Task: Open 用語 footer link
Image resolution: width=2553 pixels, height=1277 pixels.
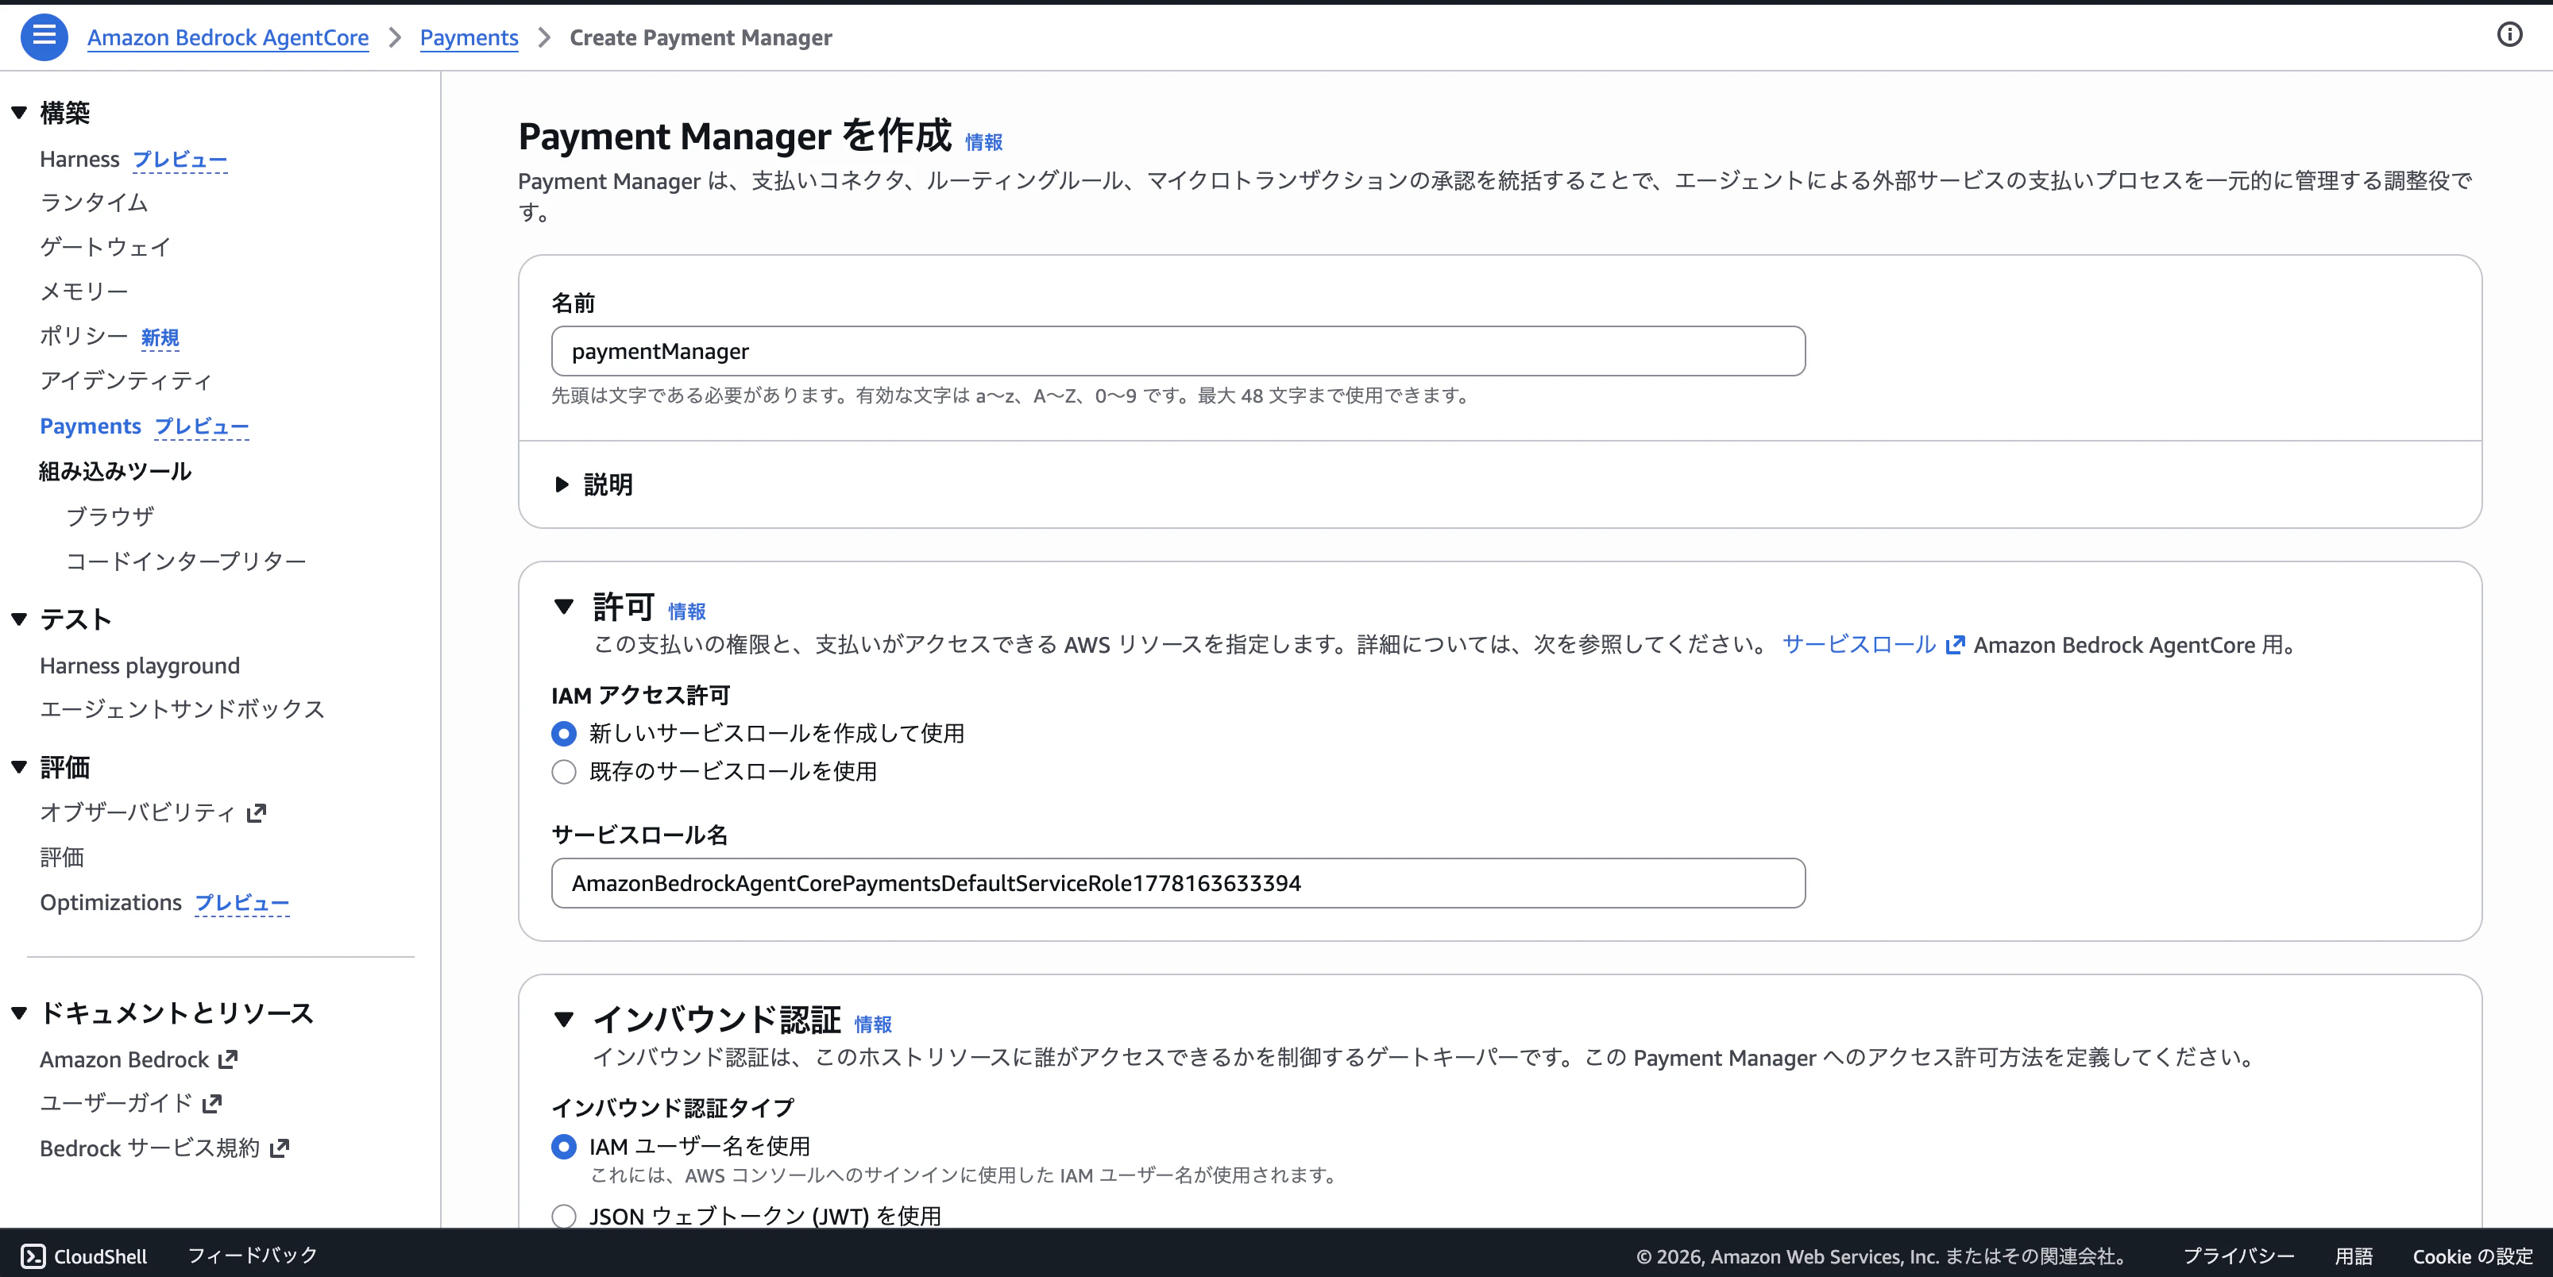Action: click(2353, 1256)
